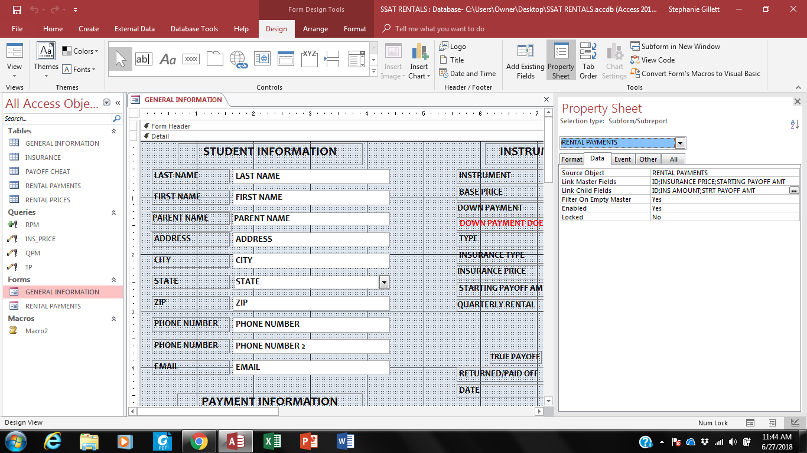Pick the Text Box control
The width and height of the screenshot is (807, 453).
144,58
